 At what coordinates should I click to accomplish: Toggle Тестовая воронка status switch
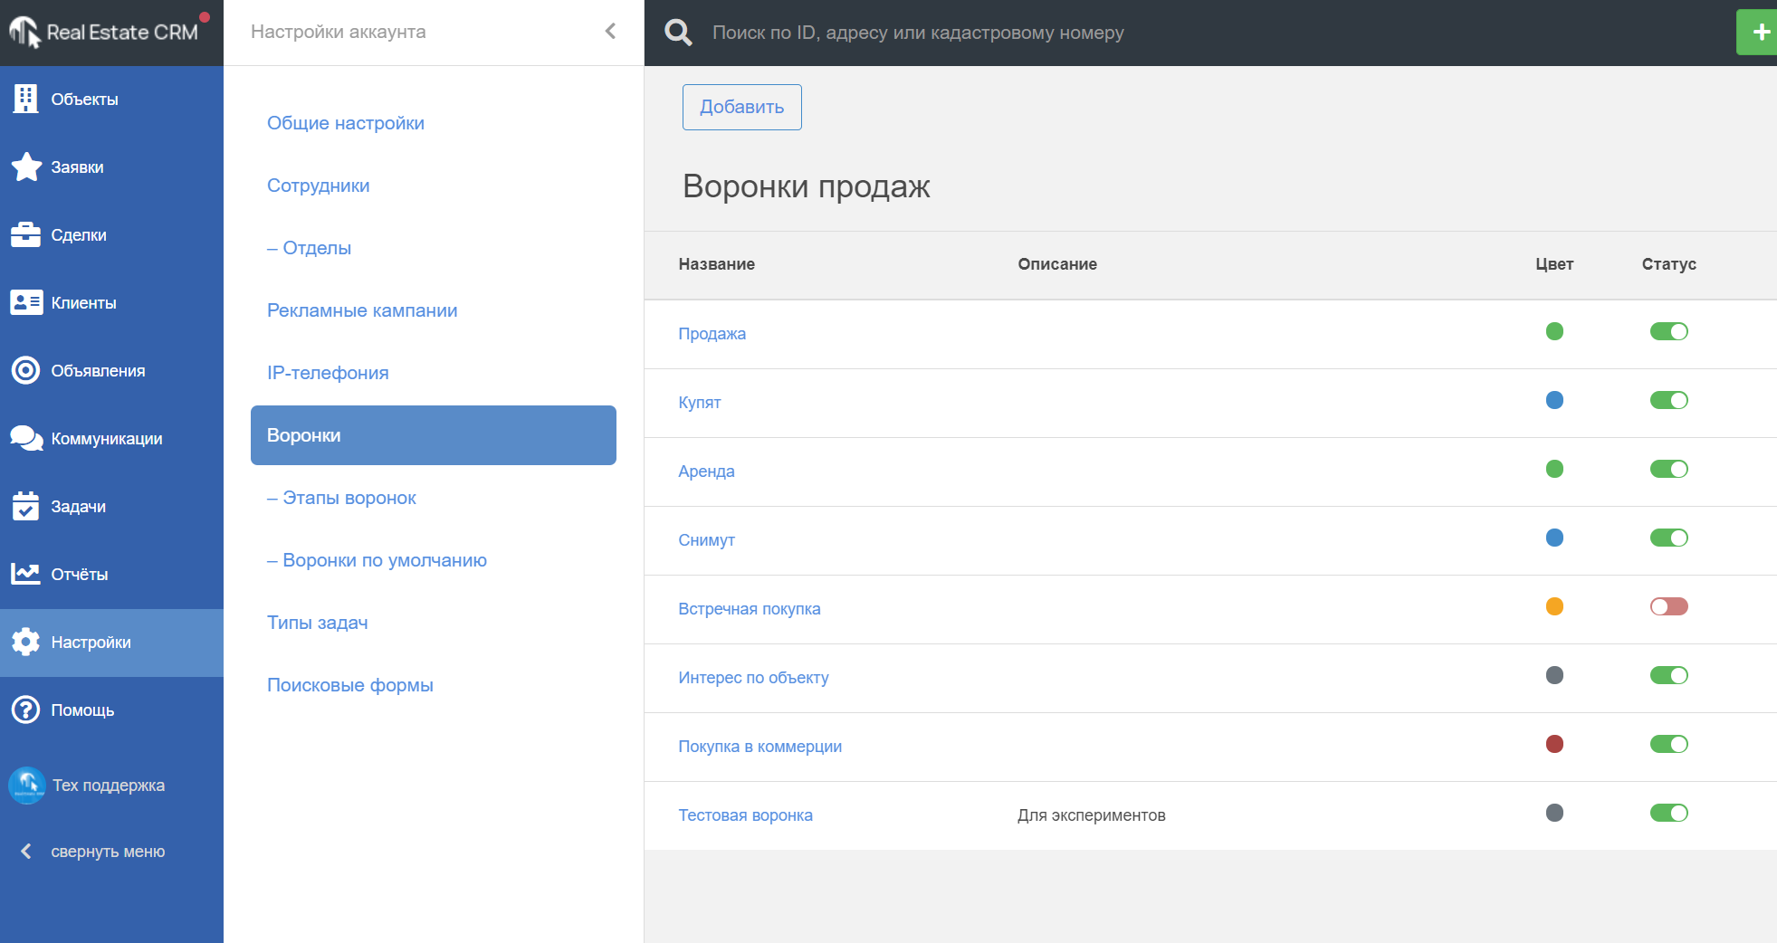point(1668,813)
